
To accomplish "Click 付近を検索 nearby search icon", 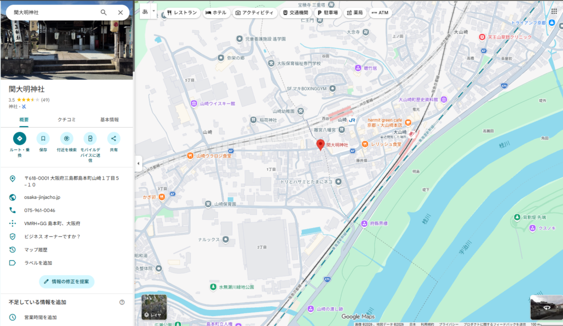I will tap(67, 139).
